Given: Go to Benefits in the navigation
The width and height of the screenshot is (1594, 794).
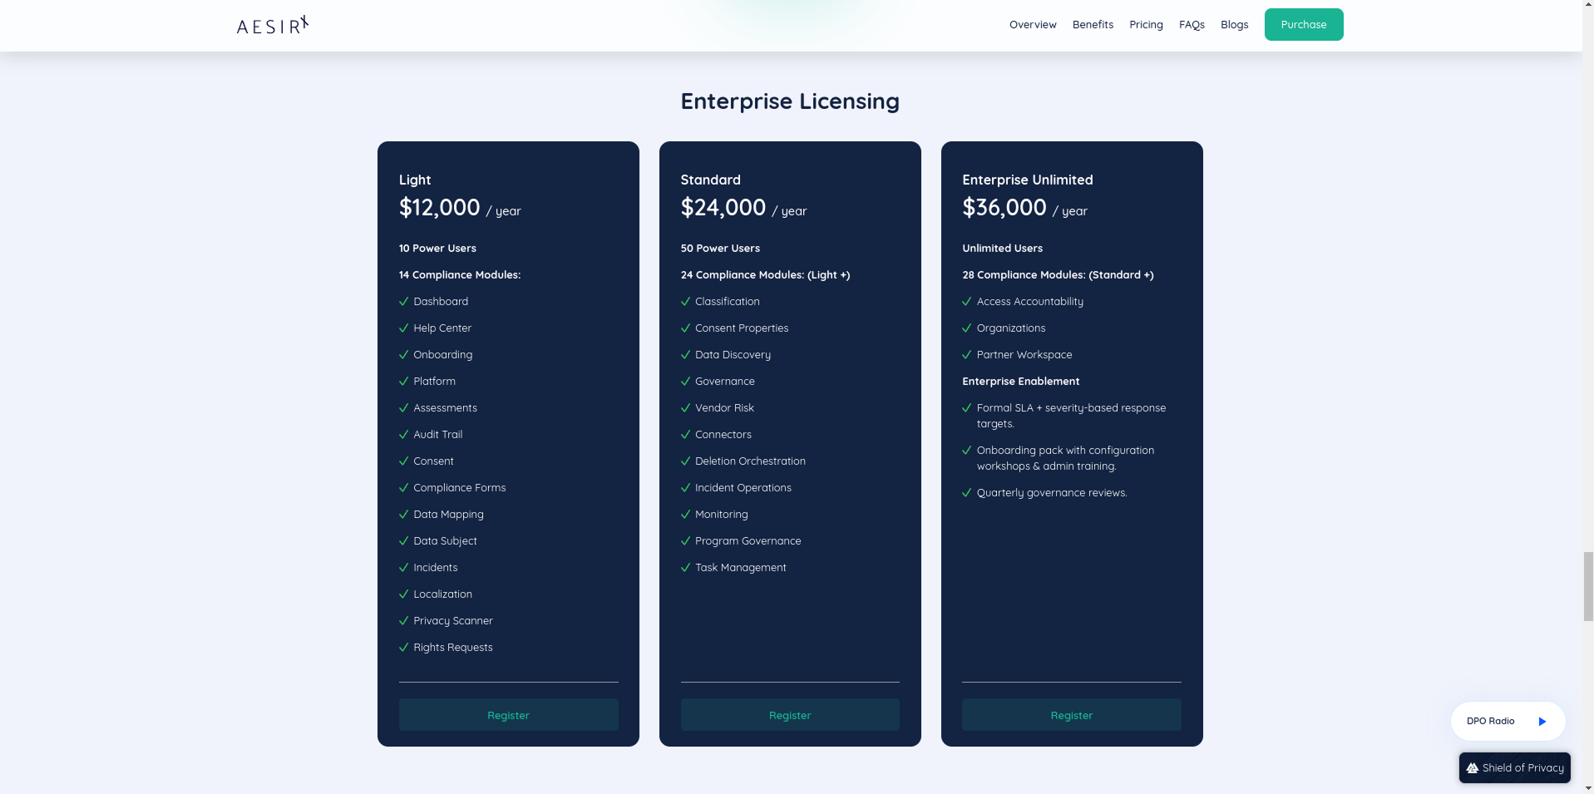Looking at the screenshot, I should [x=1093, y=25].
